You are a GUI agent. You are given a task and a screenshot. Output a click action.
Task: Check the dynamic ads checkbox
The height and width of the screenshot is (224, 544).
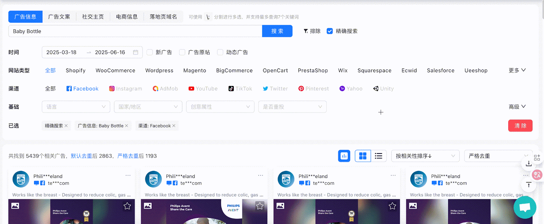click(220, 52)
